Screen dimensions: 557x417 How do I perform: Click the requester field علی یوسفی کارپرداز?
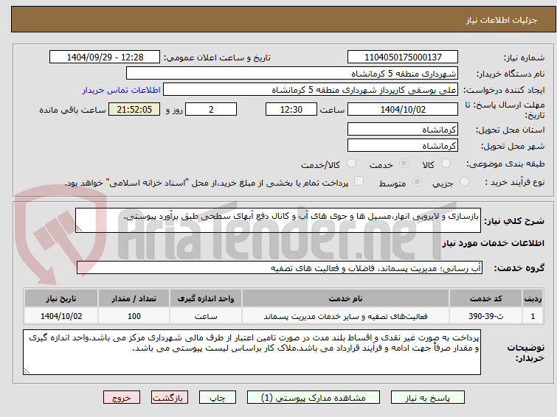(311, 90)
